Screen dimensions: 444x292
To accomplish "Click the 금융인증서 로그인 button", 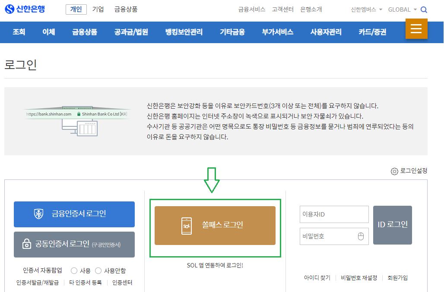I will pos(74,214).
